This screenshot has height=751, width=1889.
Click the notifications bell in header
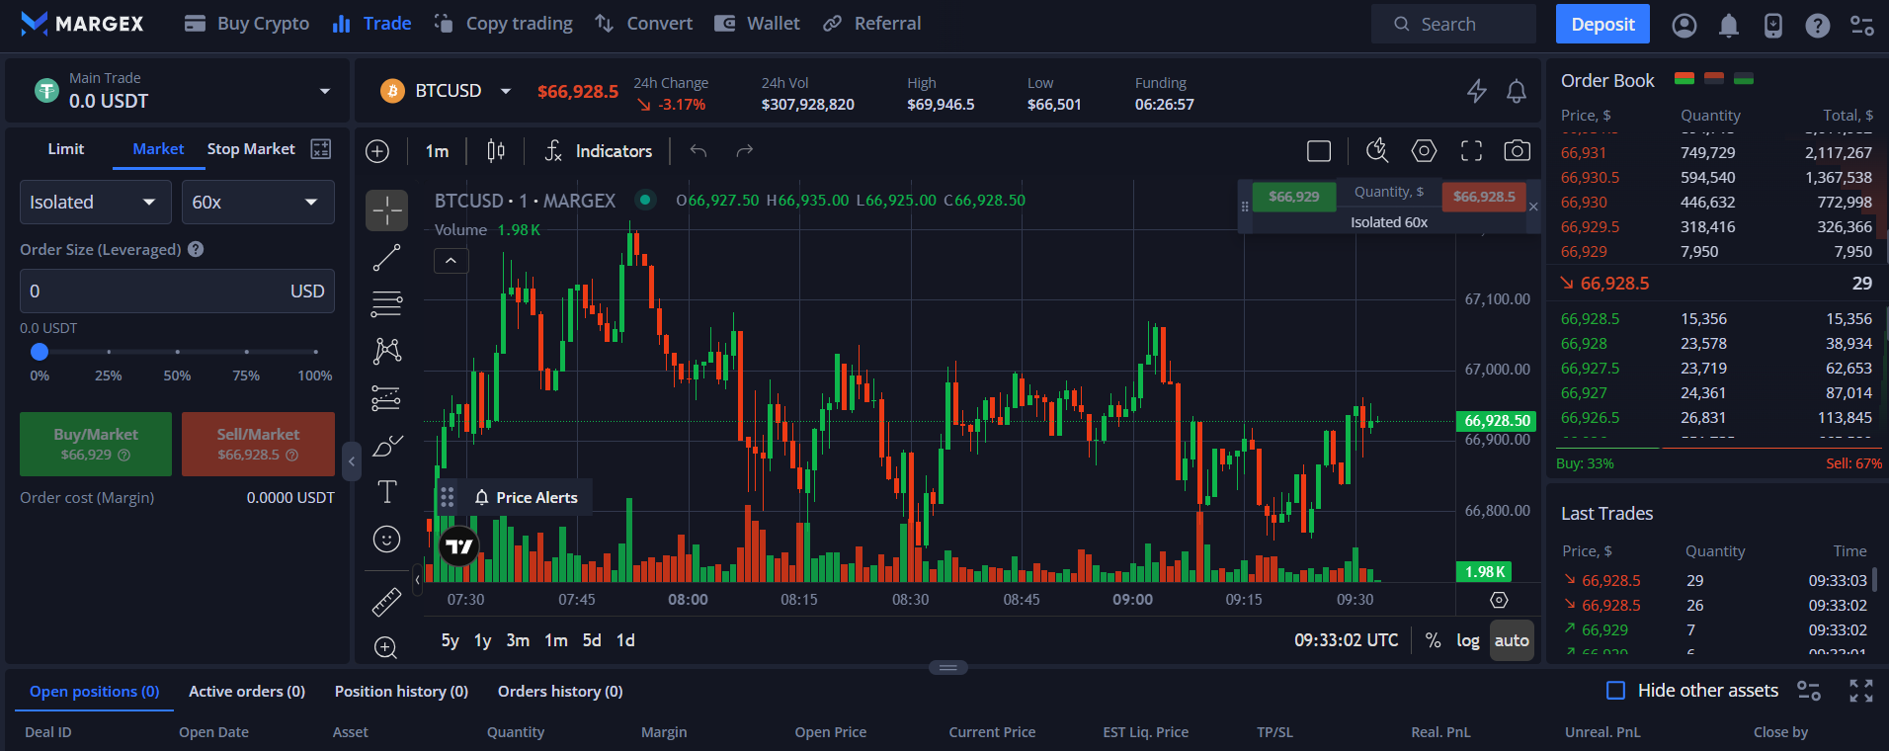[1728, 25]
